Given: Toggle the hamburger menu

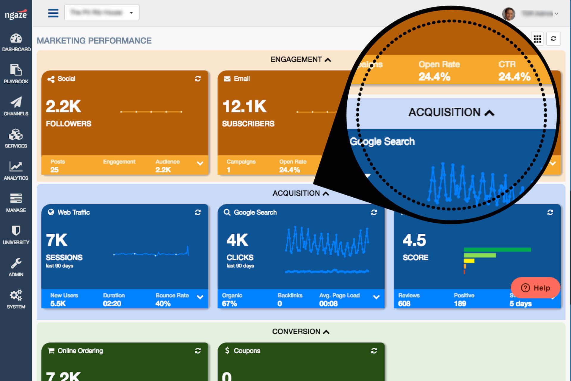Looking at the screenshot, I should coord(53,13).
